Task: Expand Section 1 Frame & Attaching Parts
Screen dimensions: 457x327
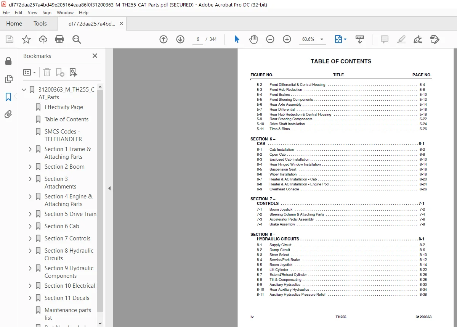Action: pos(30,149)
